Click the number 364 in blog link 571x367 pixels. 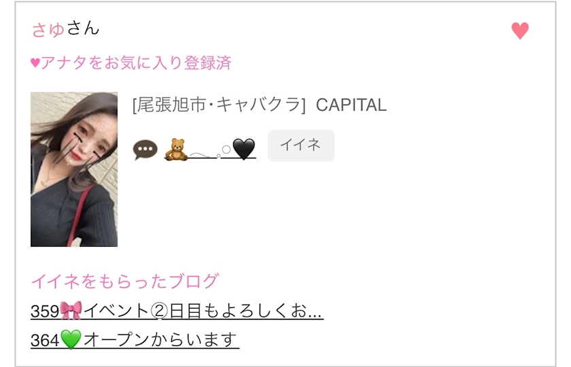click(45, 340)
